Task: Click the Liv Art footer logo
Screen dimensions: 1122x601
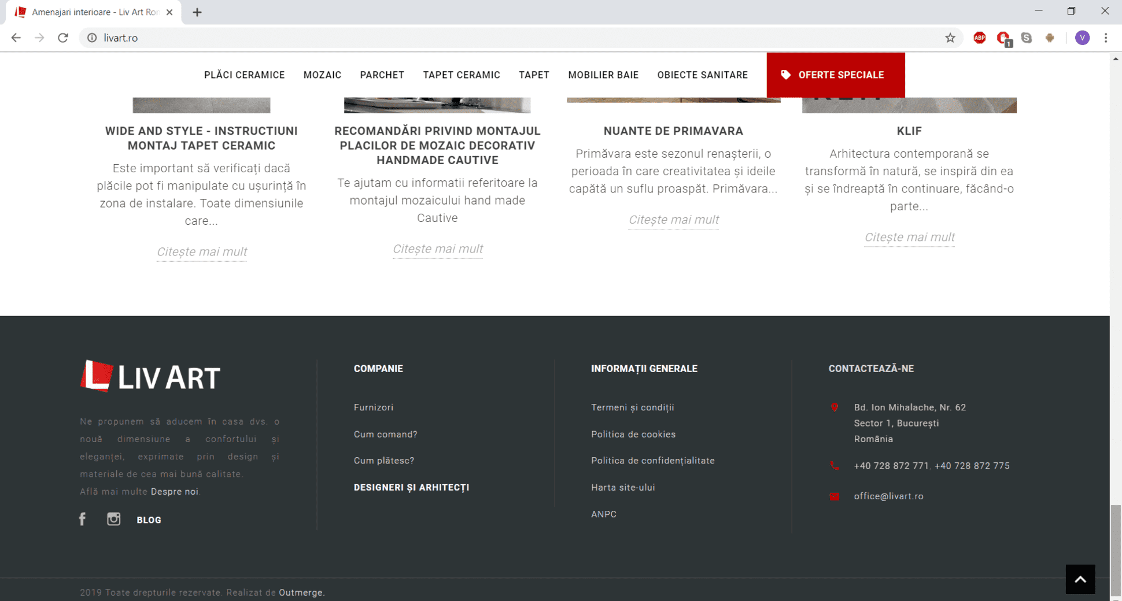Action: point(150,376)
